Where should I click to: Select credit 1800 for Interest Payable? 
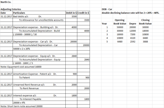(83, 99)
